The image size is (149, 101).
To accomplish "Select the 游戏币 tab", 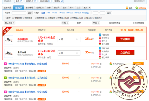I will click(18, 8).
